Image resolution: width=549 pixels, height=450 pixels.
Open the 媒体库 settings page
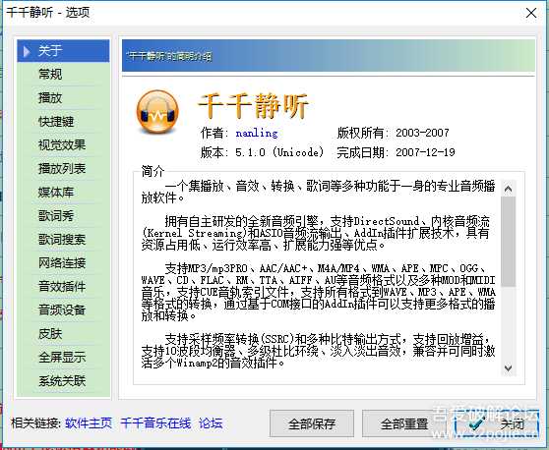click(56, 192)
